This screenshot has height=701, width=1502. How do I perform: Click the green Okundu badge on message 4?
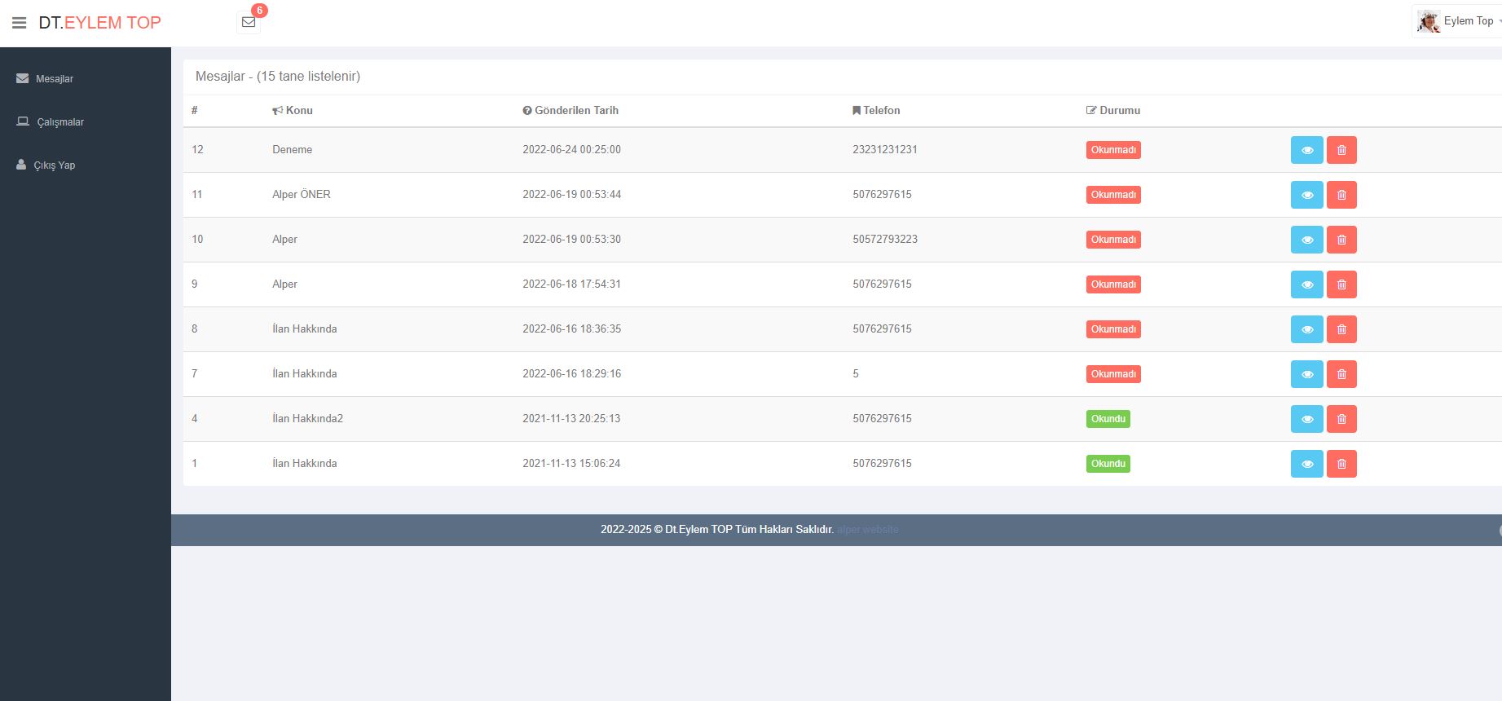point(1108,419)
